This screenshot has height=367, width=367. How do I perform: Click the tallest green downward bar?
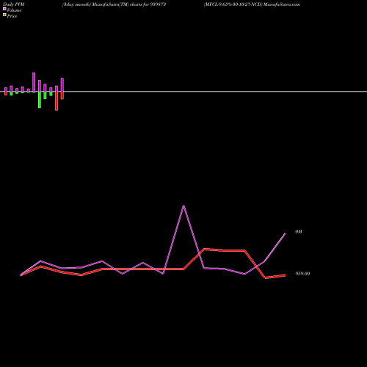point(40,100)
